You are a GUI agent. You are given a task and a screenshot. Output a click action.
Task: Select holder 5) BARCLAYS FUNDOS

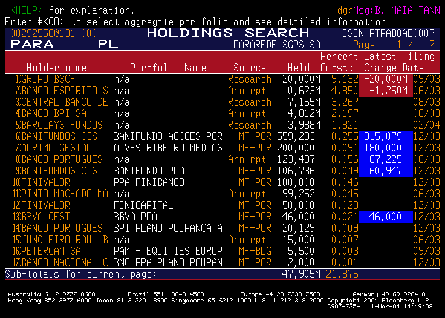pos(59,125)
